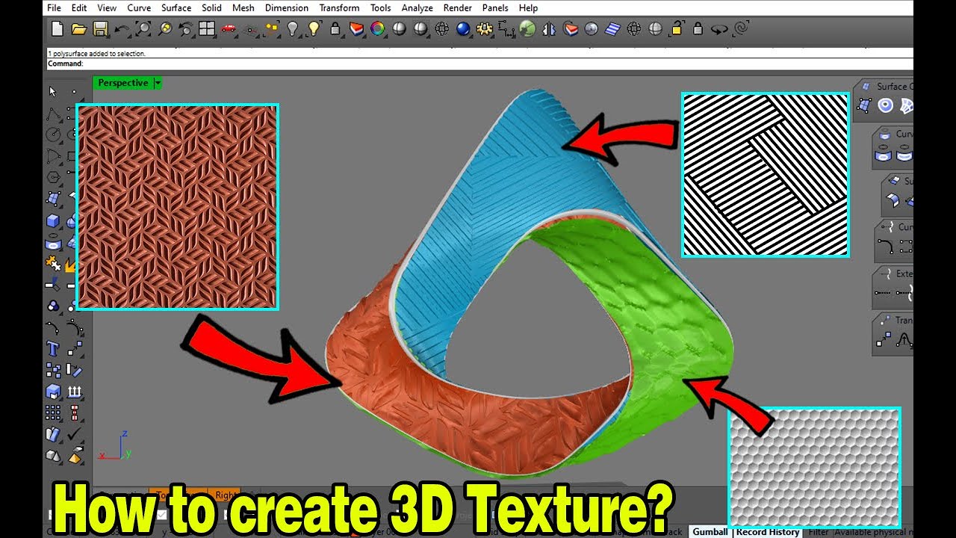This screenshot has width=956, height=538.
Task: Click the checkmark icon in left sidebar
Action: 75,433
